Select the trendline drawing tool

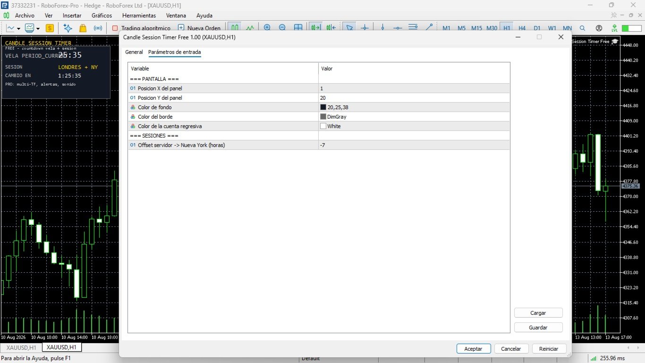click(429, 28)
